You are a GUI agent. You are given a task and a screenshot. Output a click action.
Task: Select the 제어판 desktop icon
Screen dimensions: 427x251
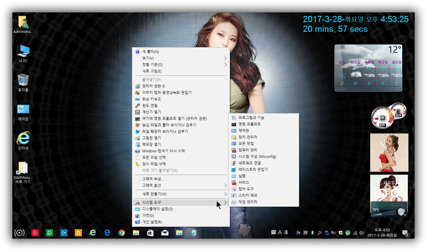(x=23, y=112)
